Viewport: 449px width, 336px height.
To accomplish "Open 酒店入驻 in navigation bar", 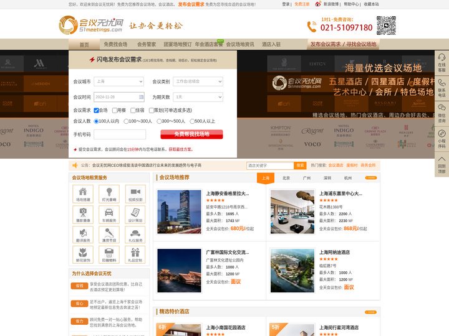I will point(271,44).
